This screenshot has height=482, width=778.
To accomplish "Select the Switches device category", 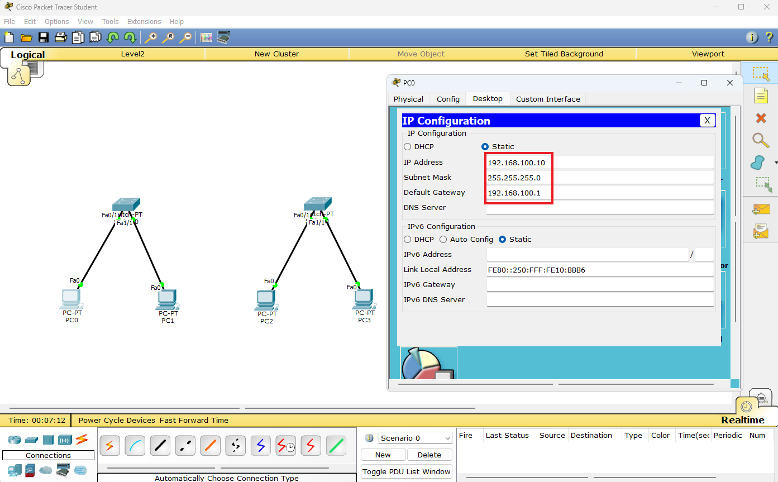I will (x=31, y=440).
